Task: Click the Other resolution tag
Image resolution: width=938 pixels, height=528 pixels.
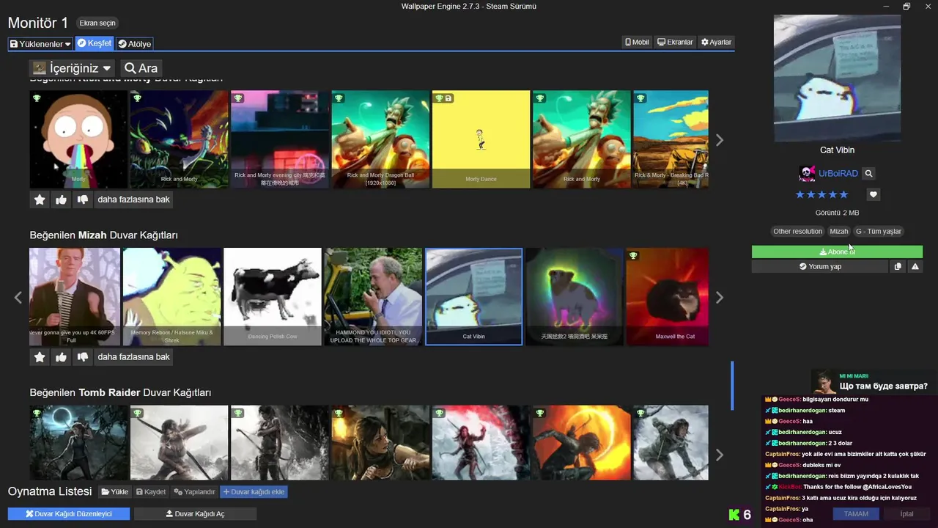Action: [798, 231]
